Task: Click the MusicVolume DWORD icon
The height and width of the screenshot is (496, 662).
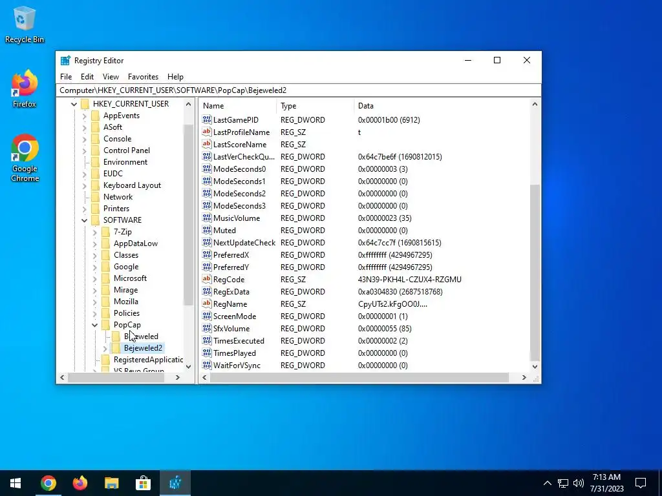Action: tap(206, 218)
